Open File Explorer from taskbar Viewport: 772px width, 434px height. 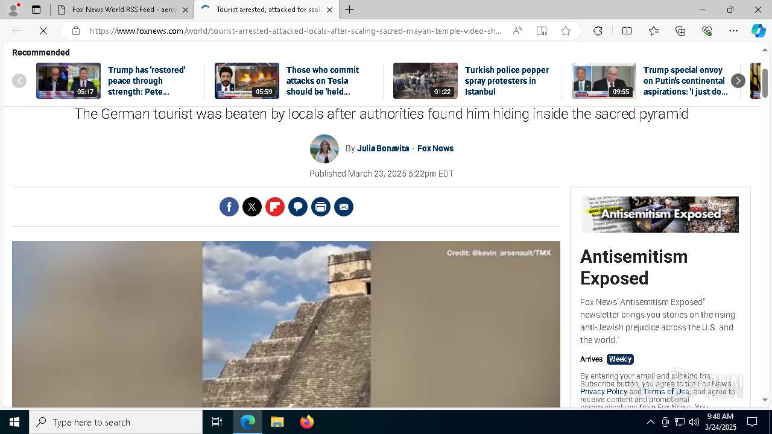(277, 422)
